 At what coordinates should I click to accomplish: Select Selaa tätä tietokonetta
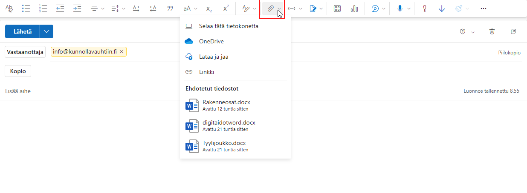coord(235,26)
